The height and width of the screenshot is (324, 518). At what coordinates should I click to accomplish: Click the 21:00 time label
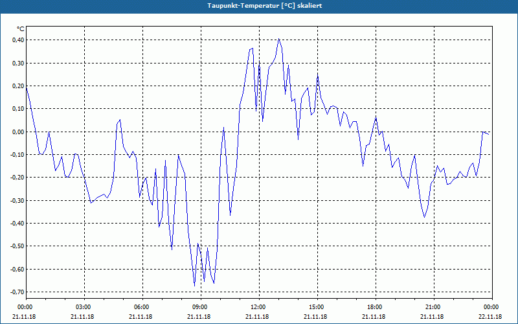point(434,307)
